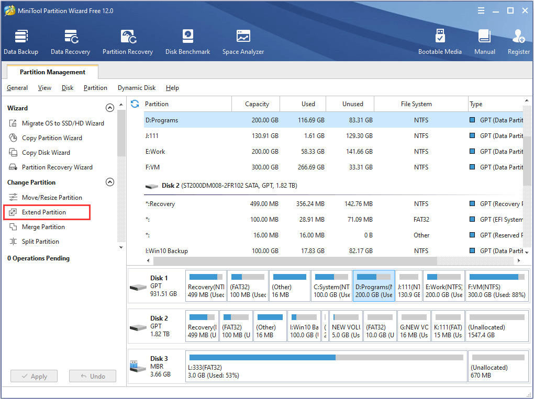Viewport: 534px width, 399px height.
Task: Choose Merge Partition
Action: coord(37,226)
